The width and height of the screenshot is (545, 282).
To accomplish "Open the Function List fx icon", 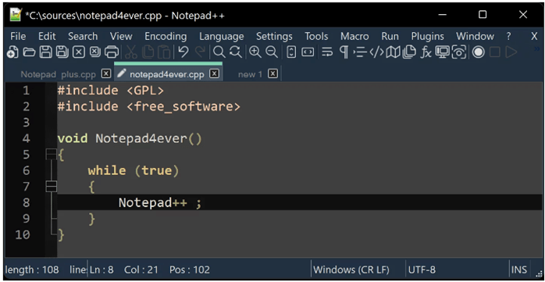I will pos(426,52).
